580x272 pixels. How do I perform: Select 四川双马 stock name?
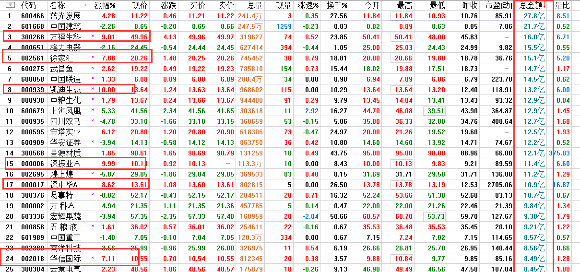[66, 121]
